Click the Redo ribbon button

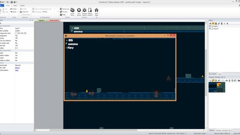tap(13, 12)
